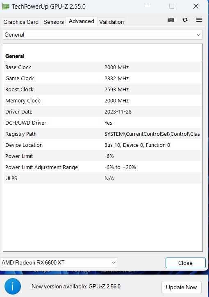Select the ULPS N/A value
Viewport: 209px width, 297px height.
tap(109, 179)
